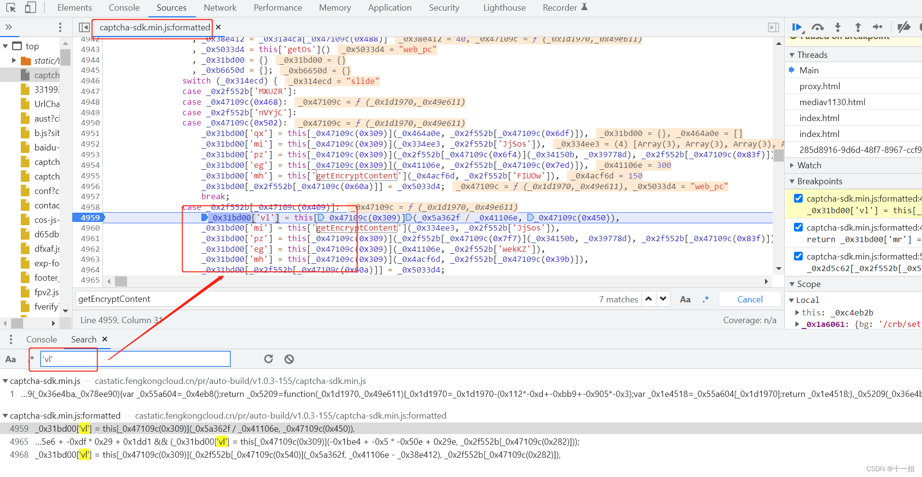922x477 pixels.
Task: Activate the inspect element picker icon
Action: click(x=11, y=8)
